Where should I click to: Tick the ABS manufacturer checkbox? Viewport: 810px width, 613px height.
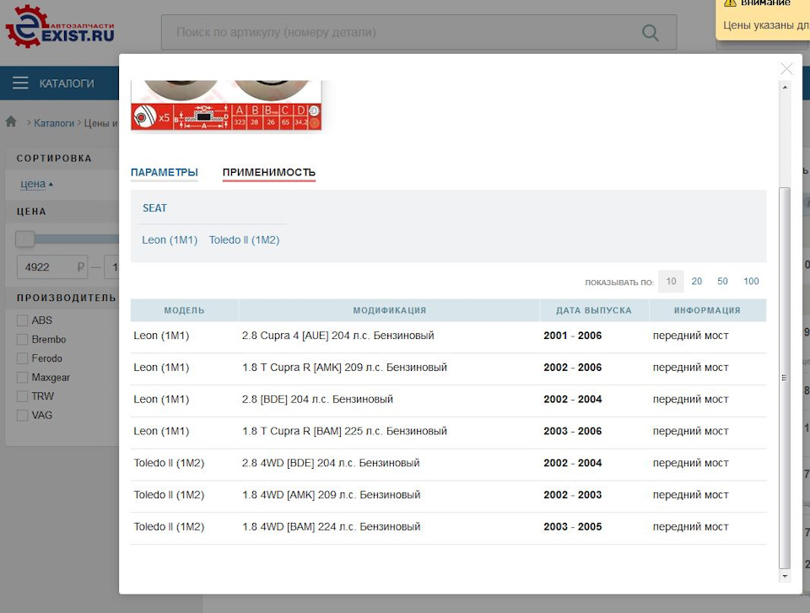click(22, 320)
